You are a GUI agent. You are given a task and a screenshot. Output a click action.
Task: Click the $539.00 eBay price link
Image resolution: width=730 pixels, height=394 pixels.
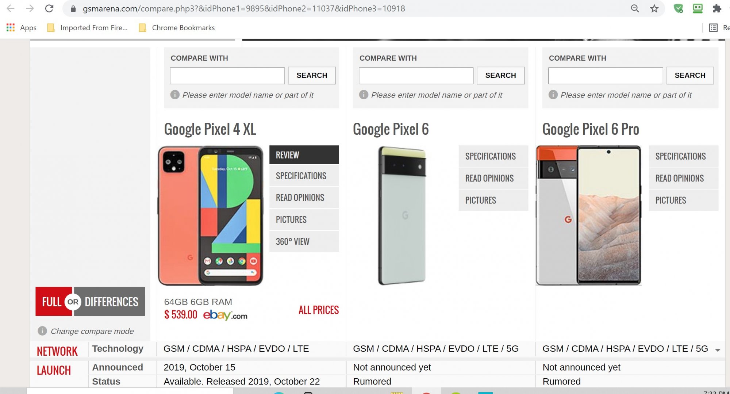[x=206, y=314]
